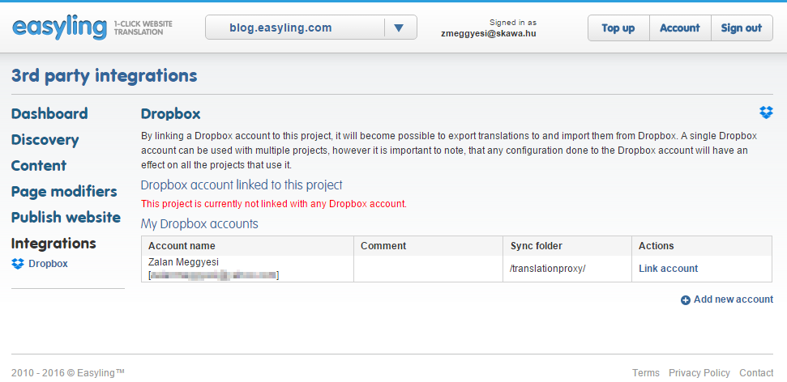
Task: Click the Top up button
Action: coord(618,28)
